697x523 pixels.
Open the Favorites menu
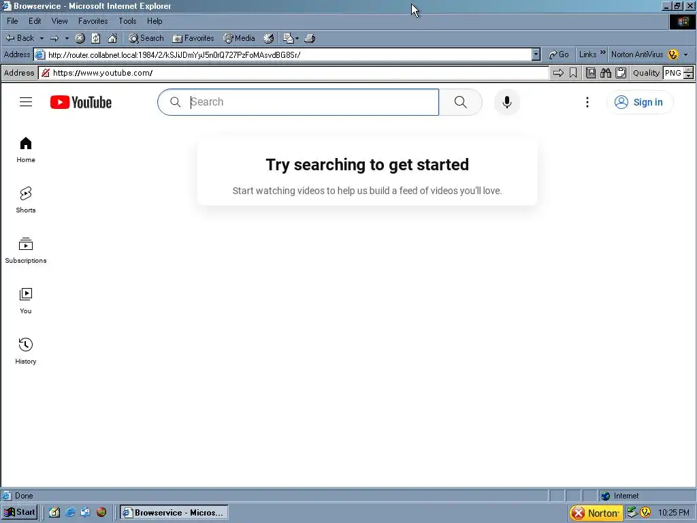point(93,21)
